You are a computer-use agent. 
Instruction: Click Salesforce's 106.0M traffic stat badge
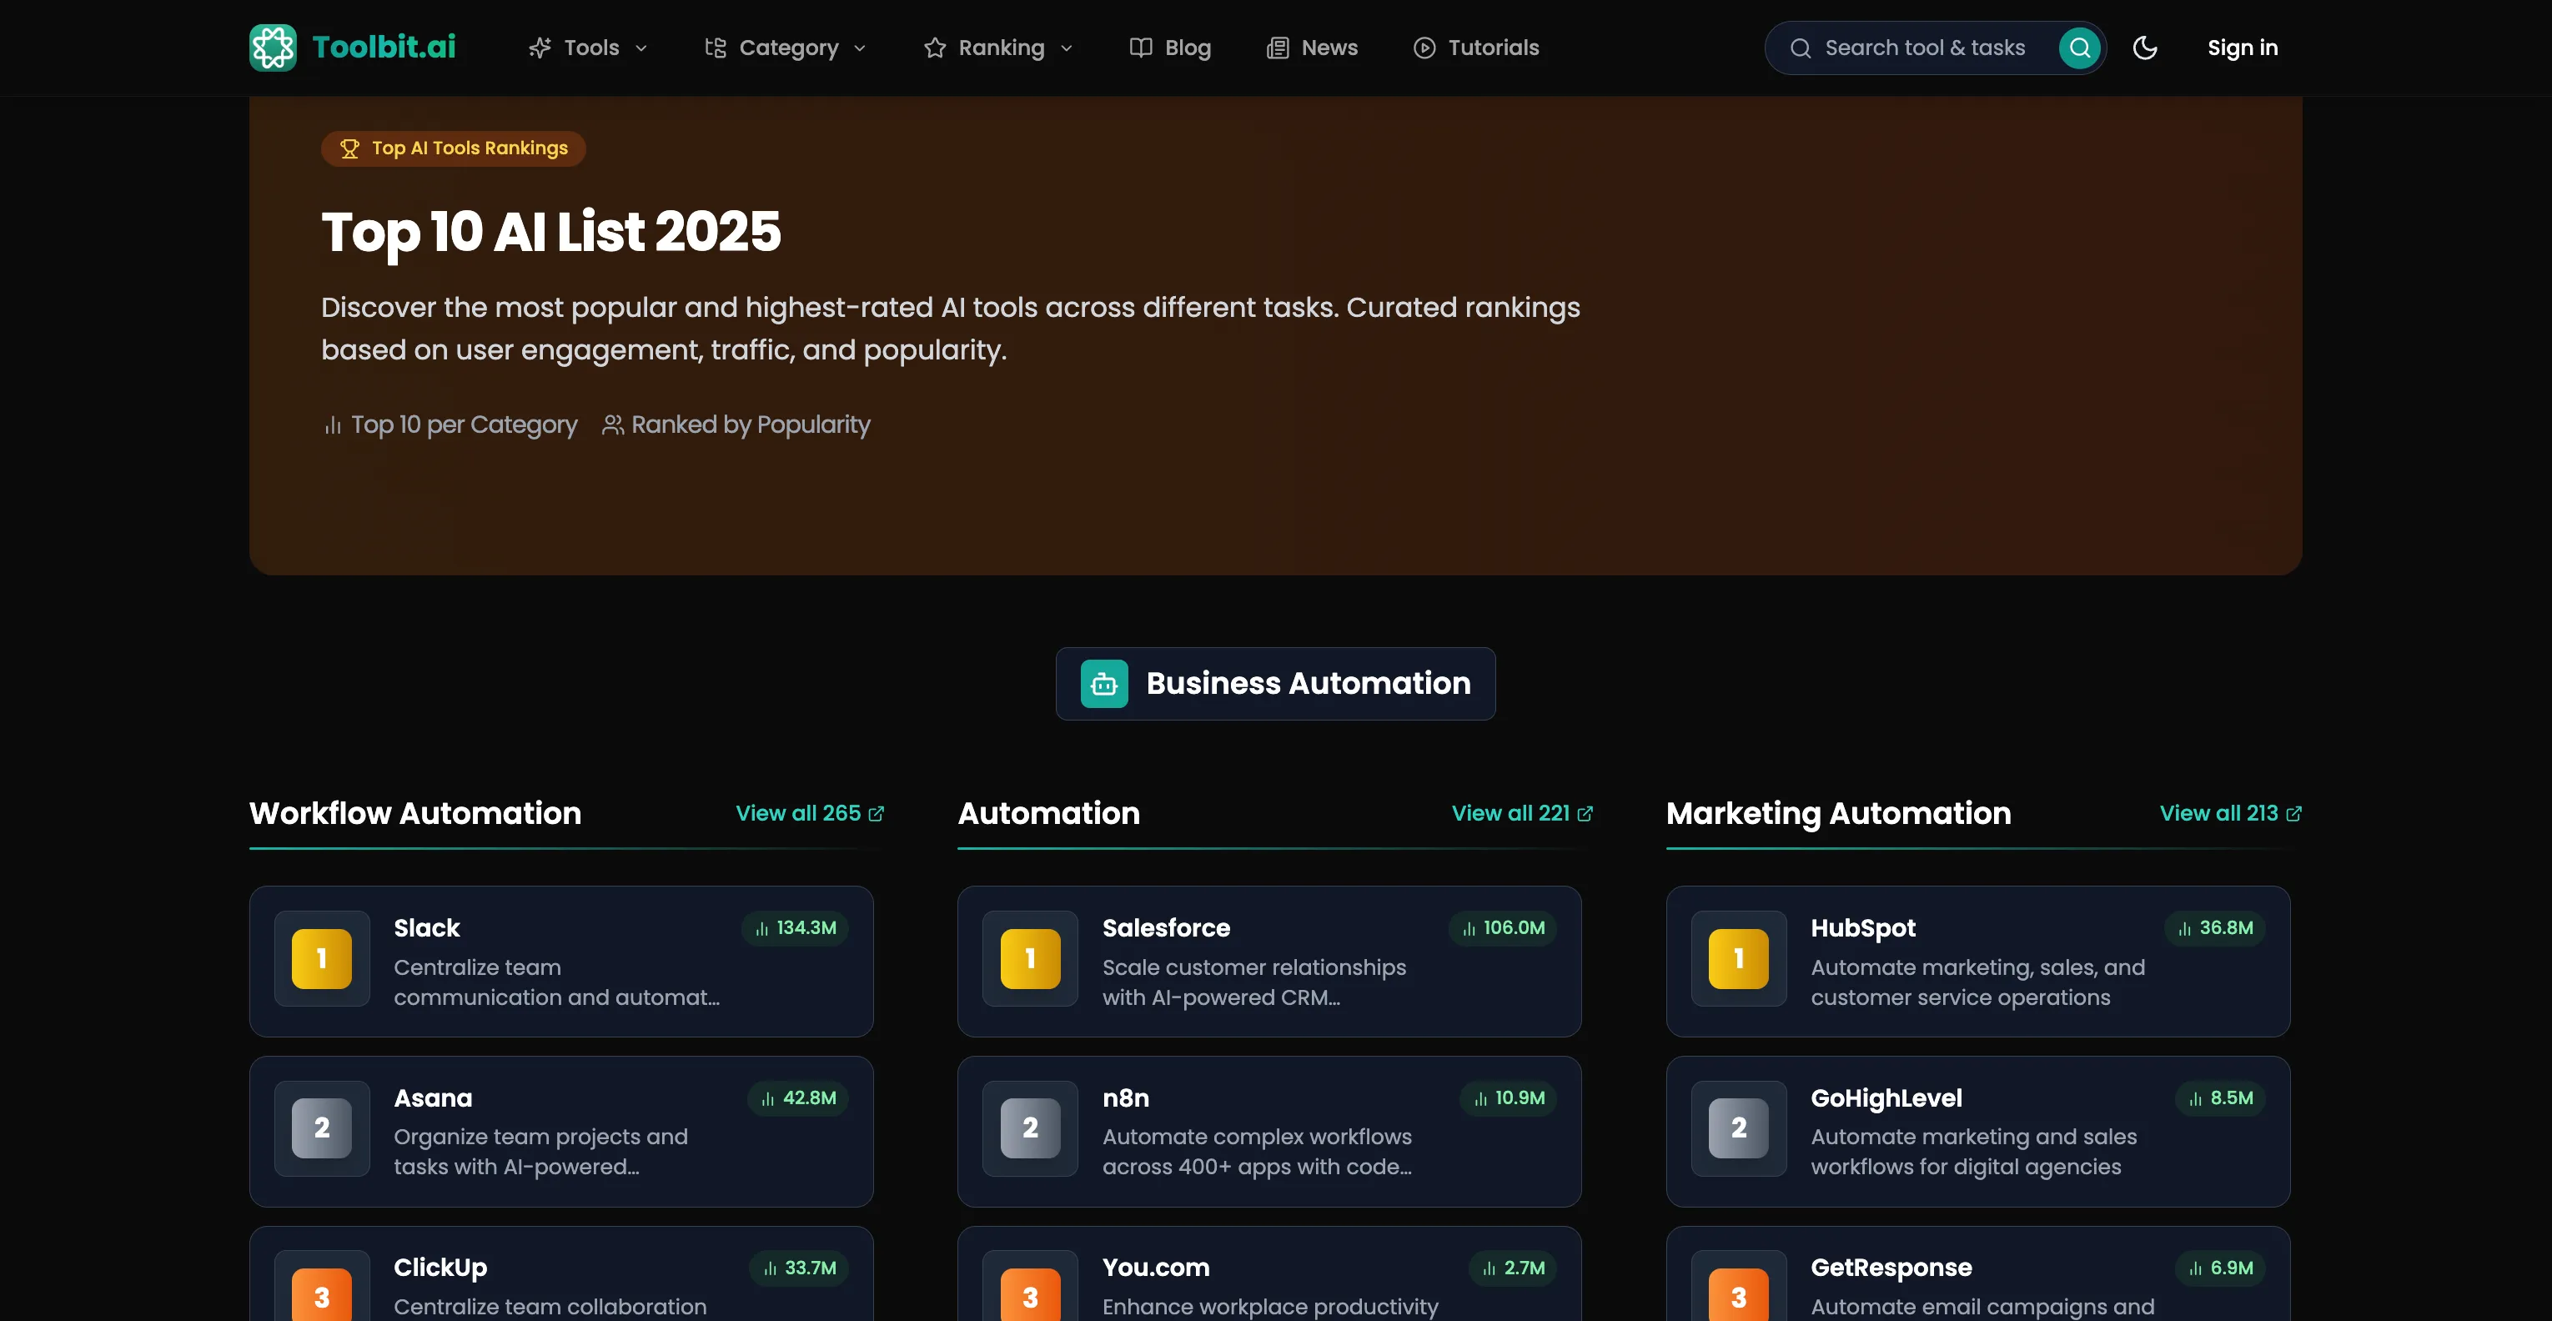(1503, 927)
